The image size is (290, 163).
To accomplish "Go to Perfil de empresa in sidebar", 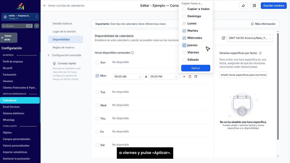I will coord(13,62).
